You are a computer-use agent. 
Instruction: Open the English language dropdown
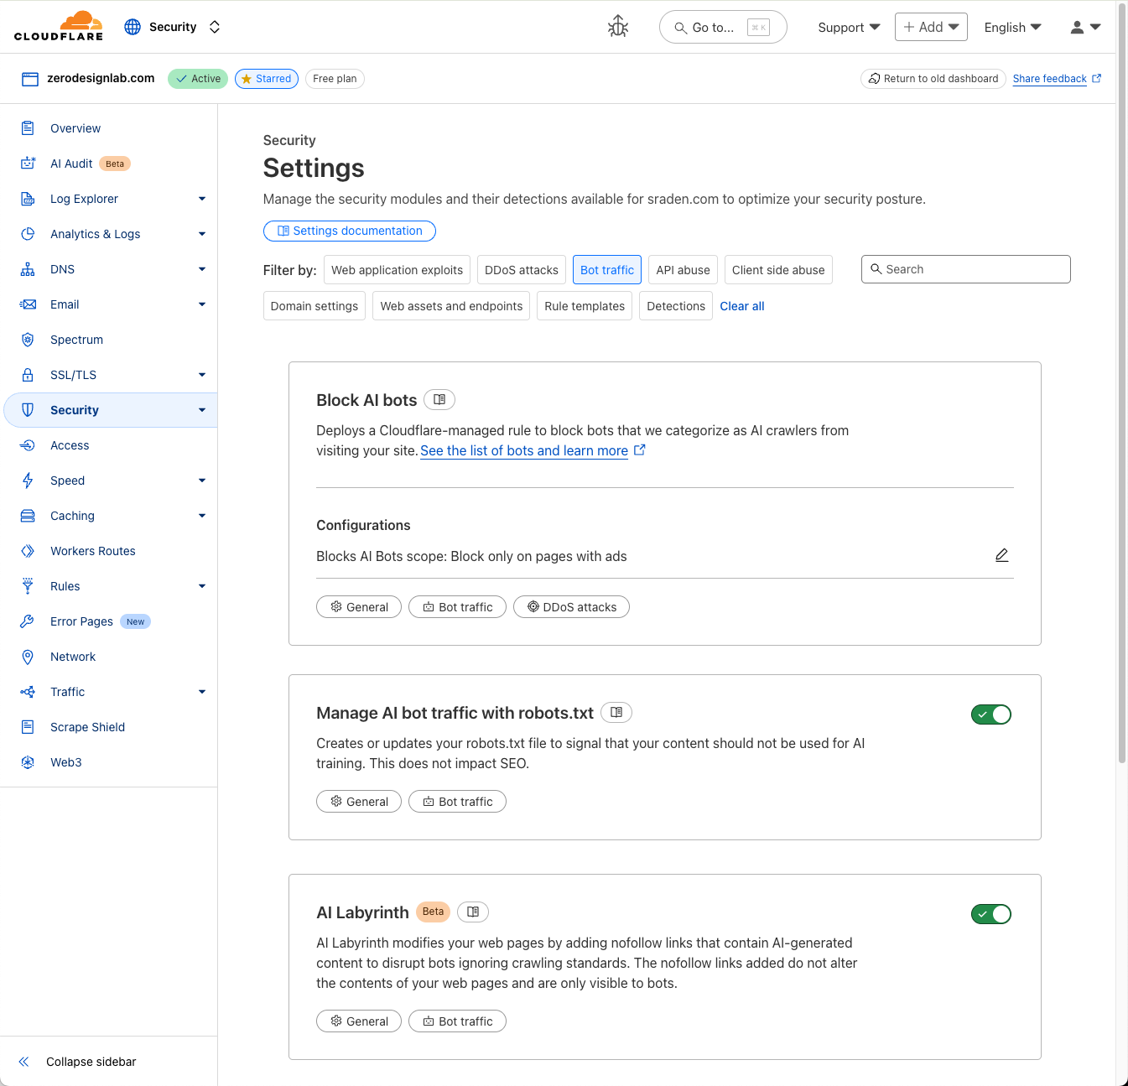[1012, 27]
